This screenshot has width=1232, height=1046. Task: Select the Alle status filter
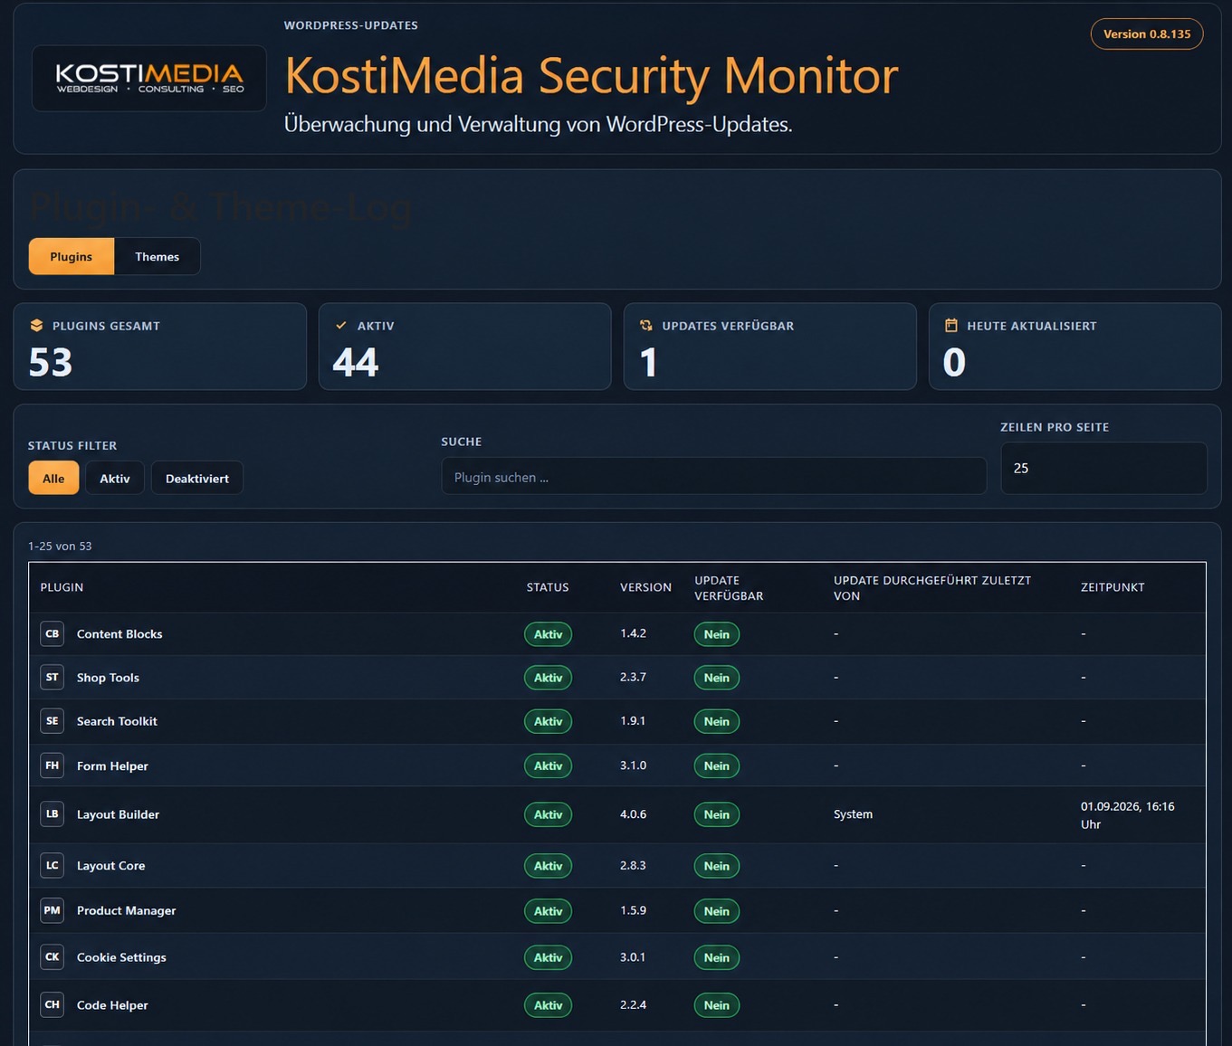tap(53, 479)
